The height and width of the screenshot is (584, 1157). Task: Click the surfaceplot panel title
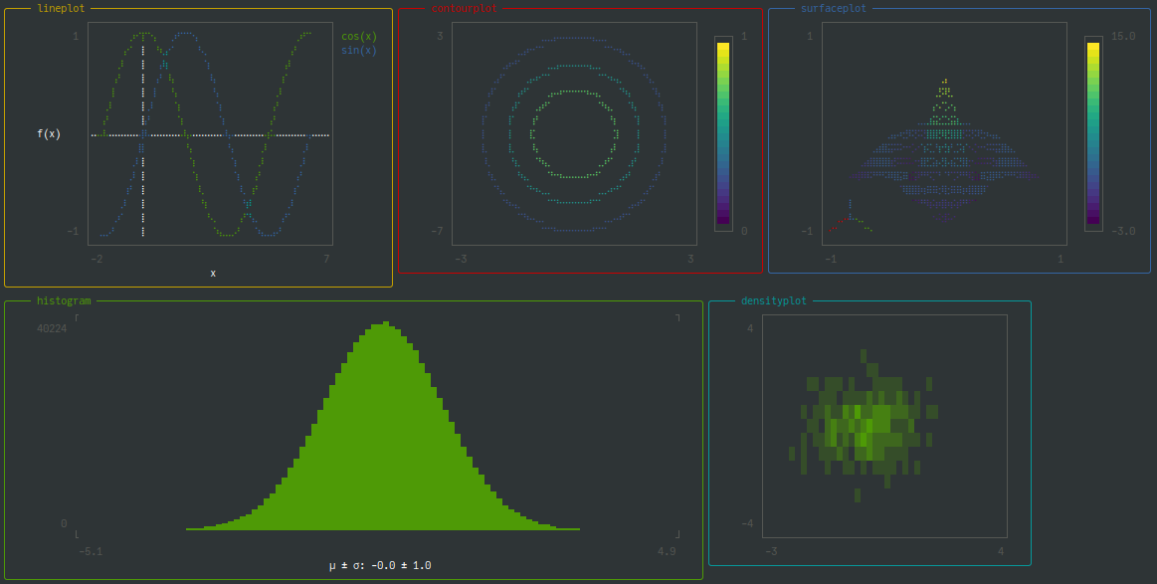pos(834,8)
